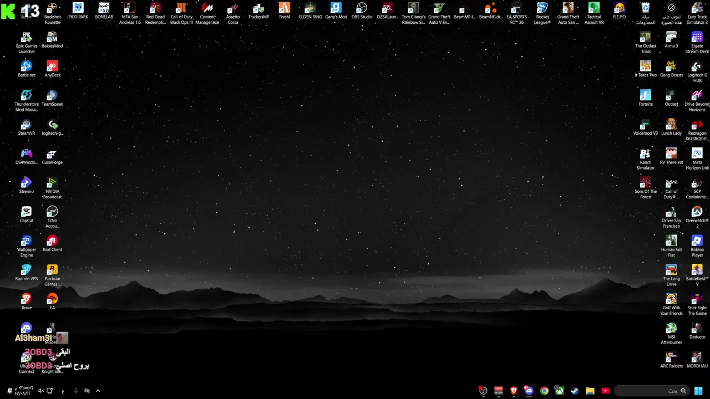The width and height of the screenshot is (710, 399).
Task: Open the MORDHAU desktop shortcut
Action: (x=697, y=360)
